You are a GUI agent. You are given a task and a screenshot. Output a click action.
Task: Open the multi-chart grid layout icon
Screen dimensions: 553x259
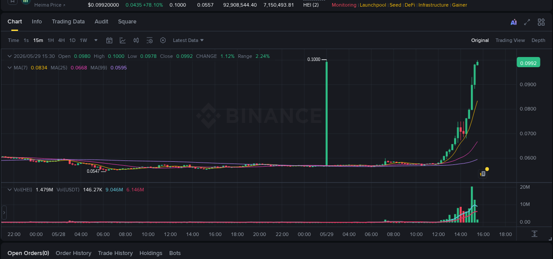coord(541,22)
